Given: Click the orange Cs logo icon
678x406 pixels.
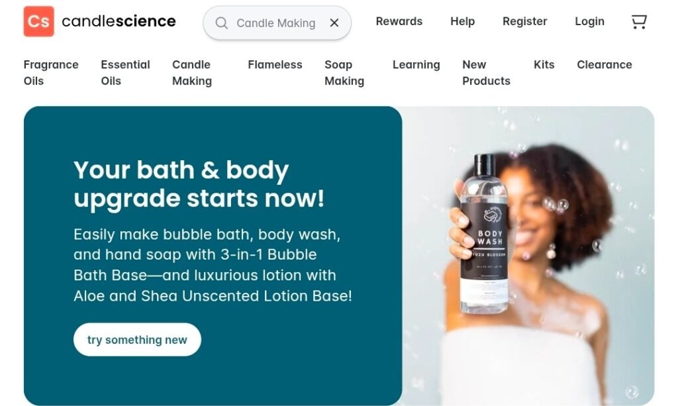Looking at the screenshot, I should [x=39, y=21].
